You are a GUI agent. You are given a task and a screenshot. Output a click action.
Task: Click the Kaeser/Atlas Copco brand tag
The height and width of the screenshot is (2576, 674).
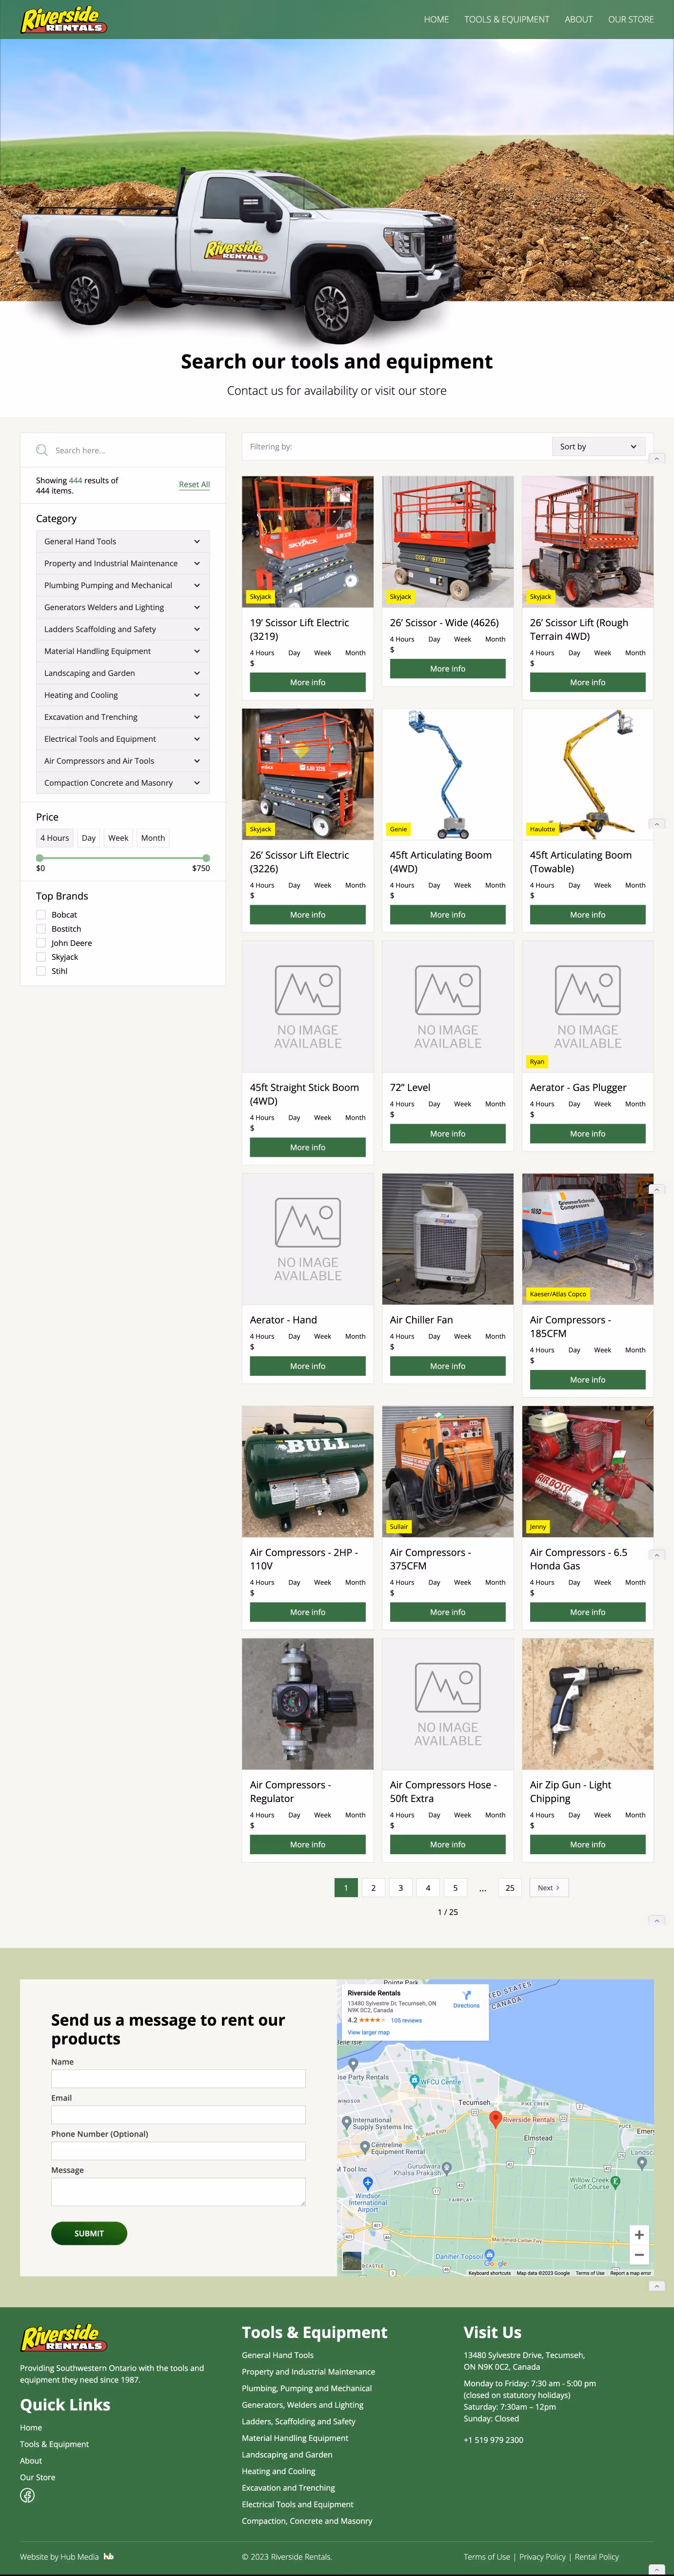click(x=558, y=1294)
